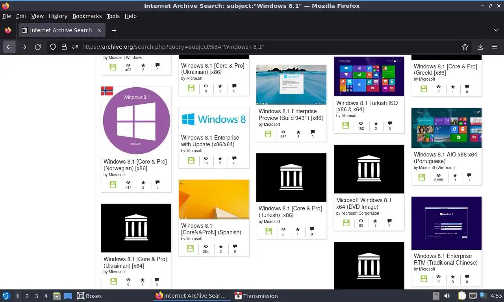Click favorites star on Norwegian x86 card
The height and width of the screenshot is (302, 504).
coord(143,182)
